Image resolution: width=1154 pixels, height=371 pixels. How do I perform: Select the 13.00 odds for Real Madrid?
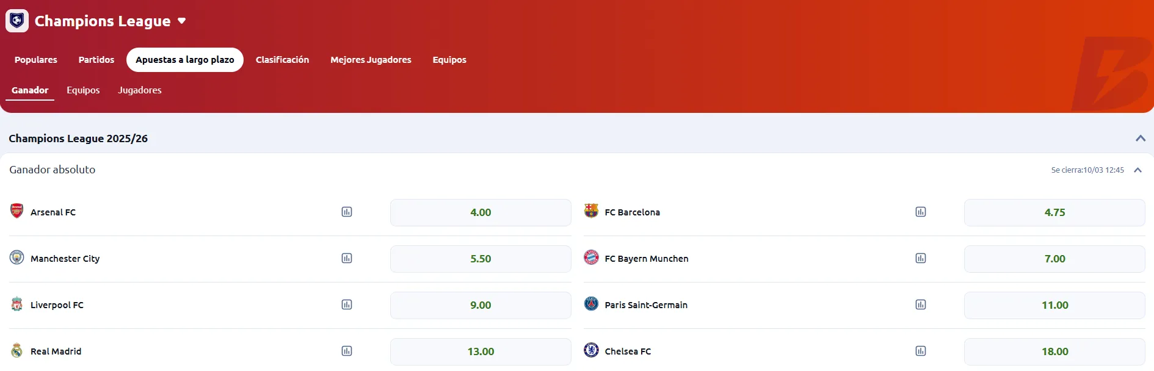pos(481,351)
